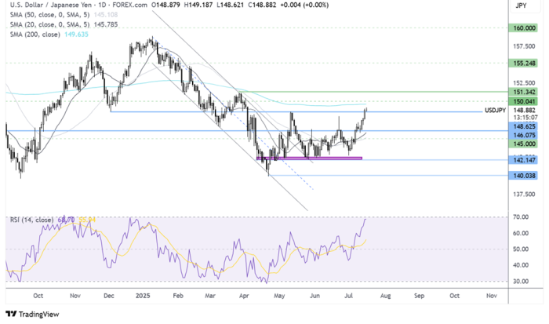Click the 155.248 green price label
The image size is (549, 324).
[x=523, y=64]
